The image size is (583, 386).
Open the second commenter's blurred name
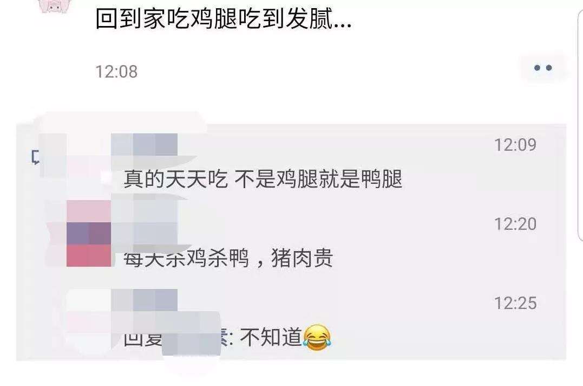(145, 223)
